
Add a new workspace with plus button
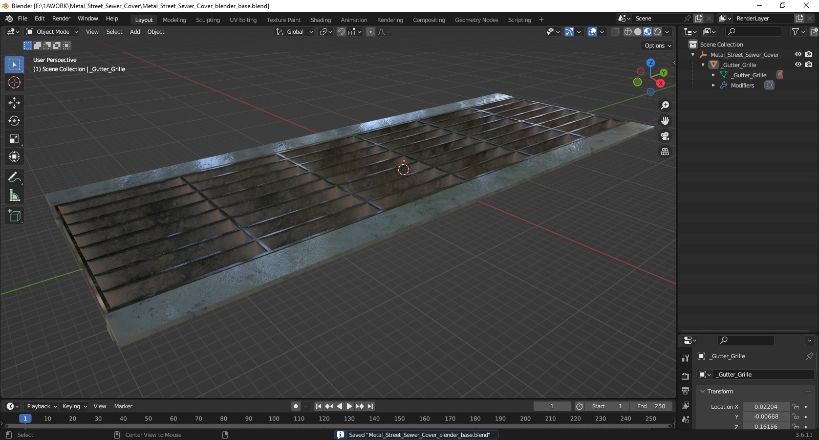click(x=541, y=20)
